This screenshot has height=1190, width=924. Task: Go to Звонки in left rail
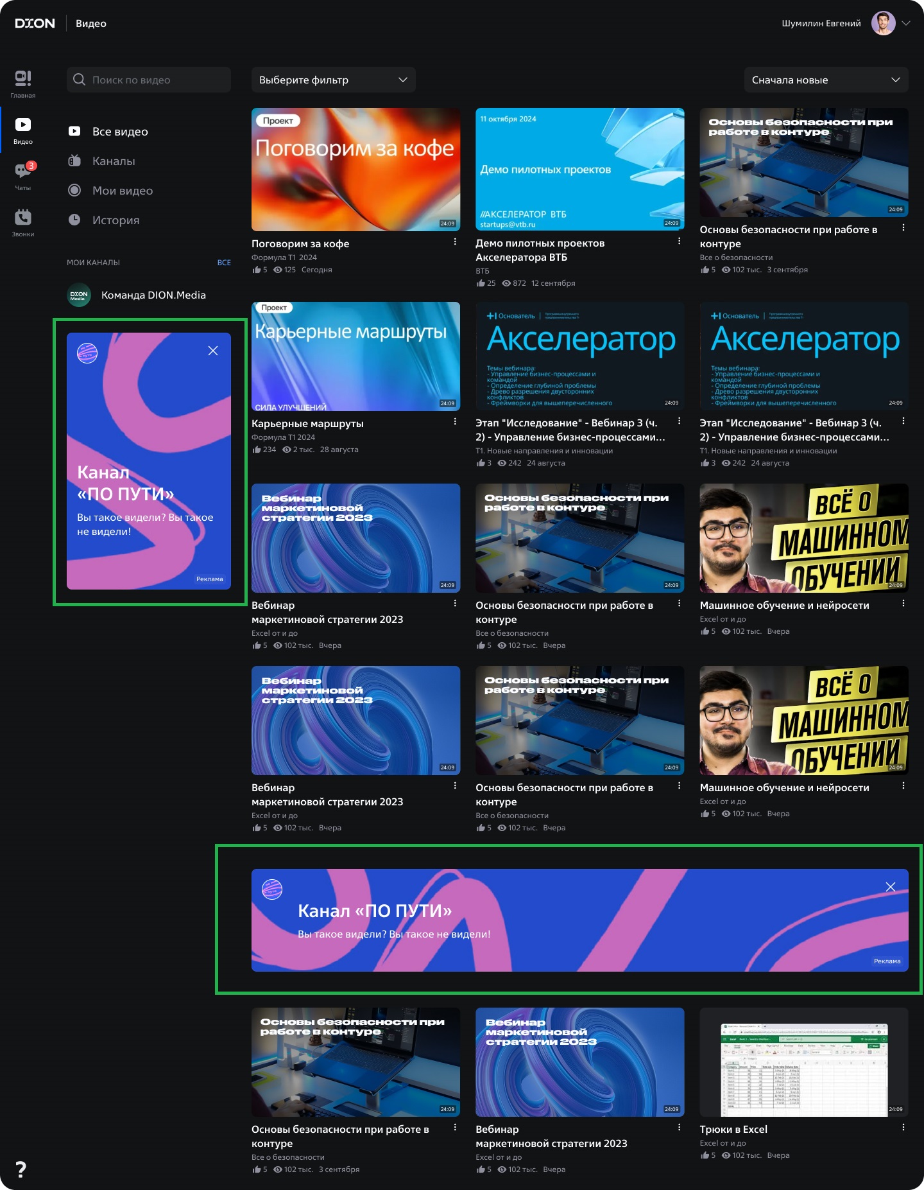click(x=23, y=223)
